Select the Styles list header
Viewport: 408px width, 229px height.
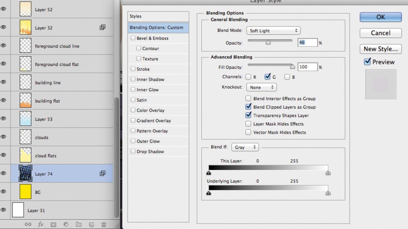158,16
